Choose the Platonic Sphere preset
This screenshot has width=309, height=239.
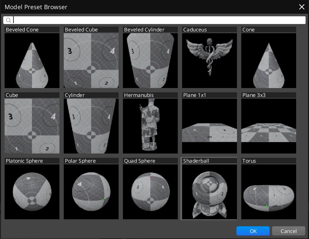pyautogui.click(x=32, y=192)
